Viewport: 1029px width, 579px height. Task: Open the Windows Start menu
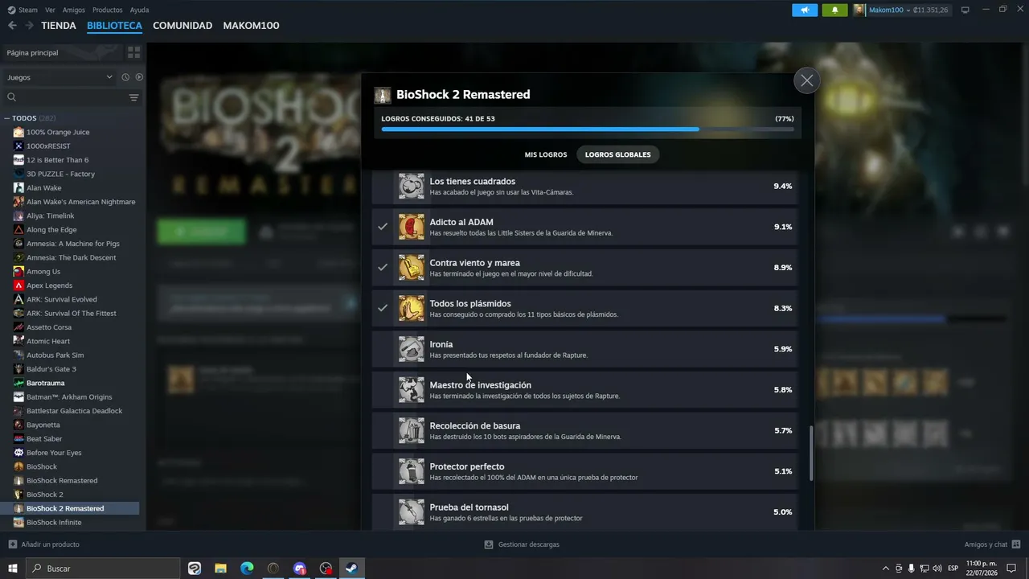(13, 569)
